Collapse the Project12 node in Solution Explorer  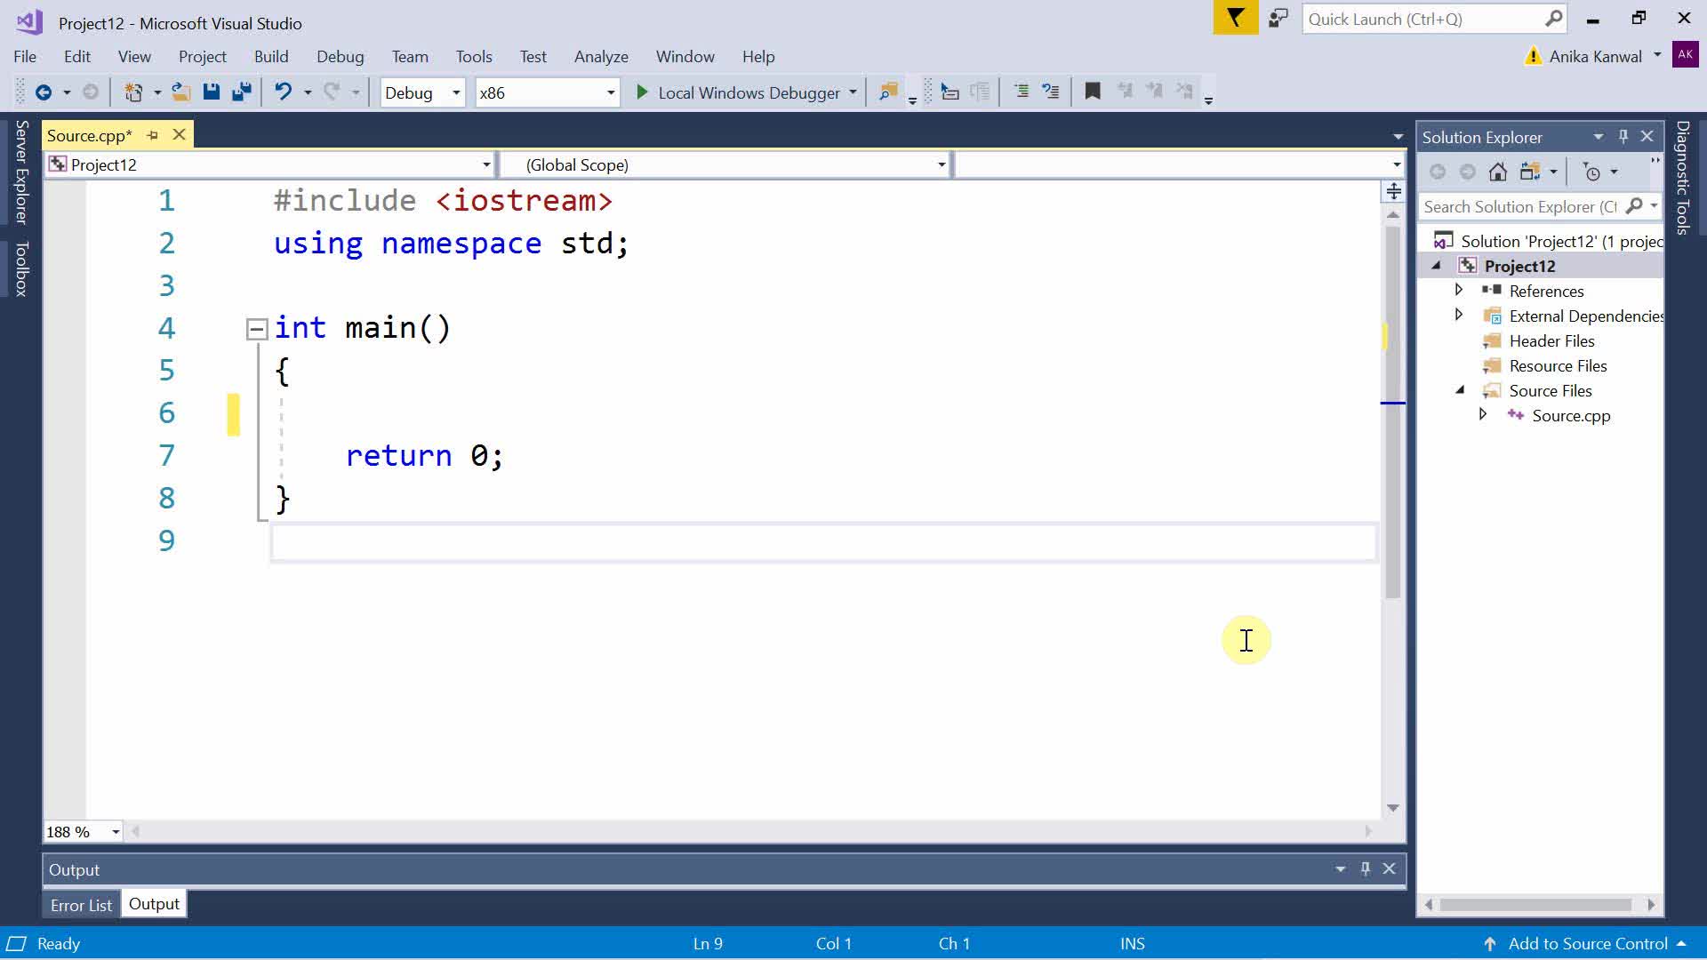[1436, 266]
